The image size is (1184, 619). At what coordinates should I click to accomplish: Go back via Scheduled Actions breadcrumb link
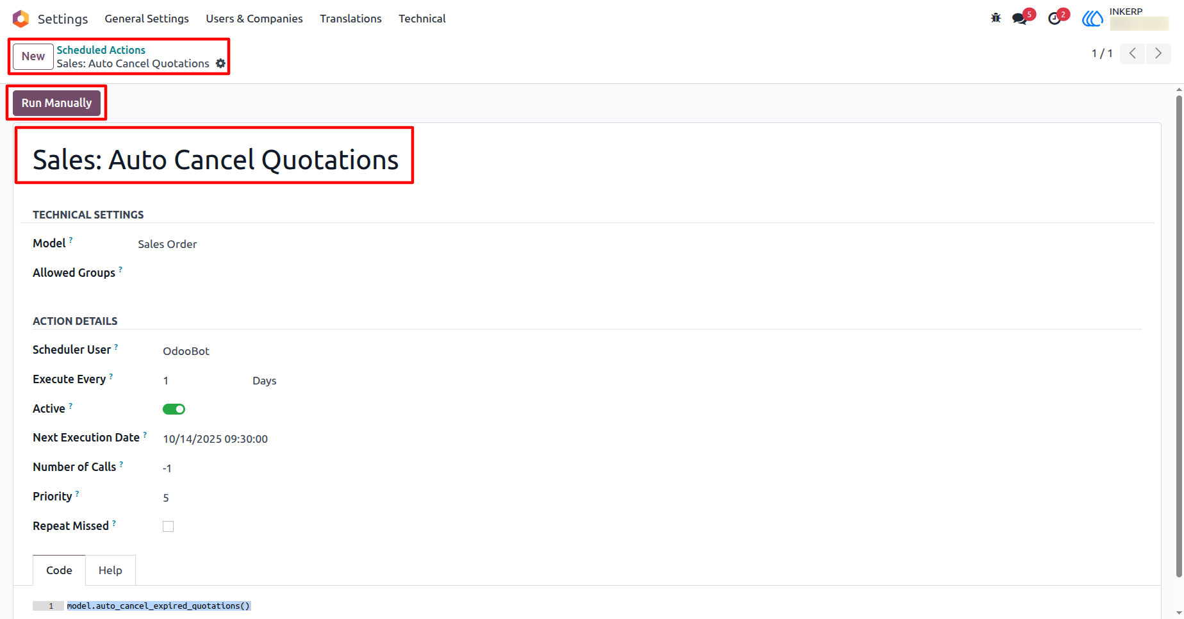[101, 50]
